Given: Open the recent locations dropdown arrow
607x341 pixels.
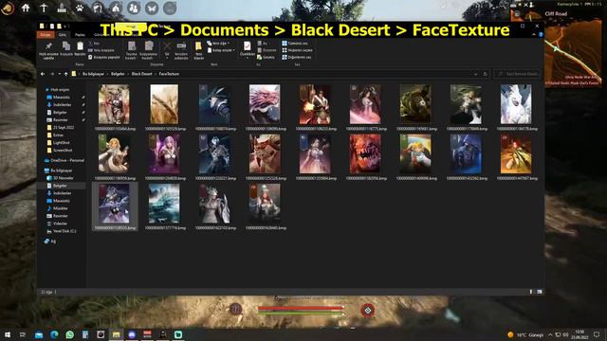Looking at the screenshot, I should tap(59, 74).
